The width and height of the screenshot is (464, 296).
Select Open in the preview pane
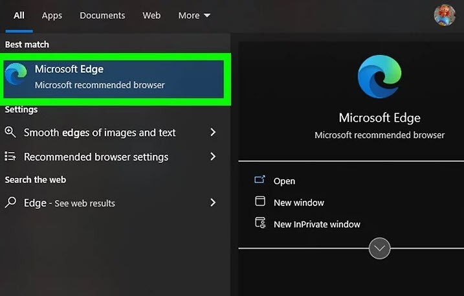284,181
